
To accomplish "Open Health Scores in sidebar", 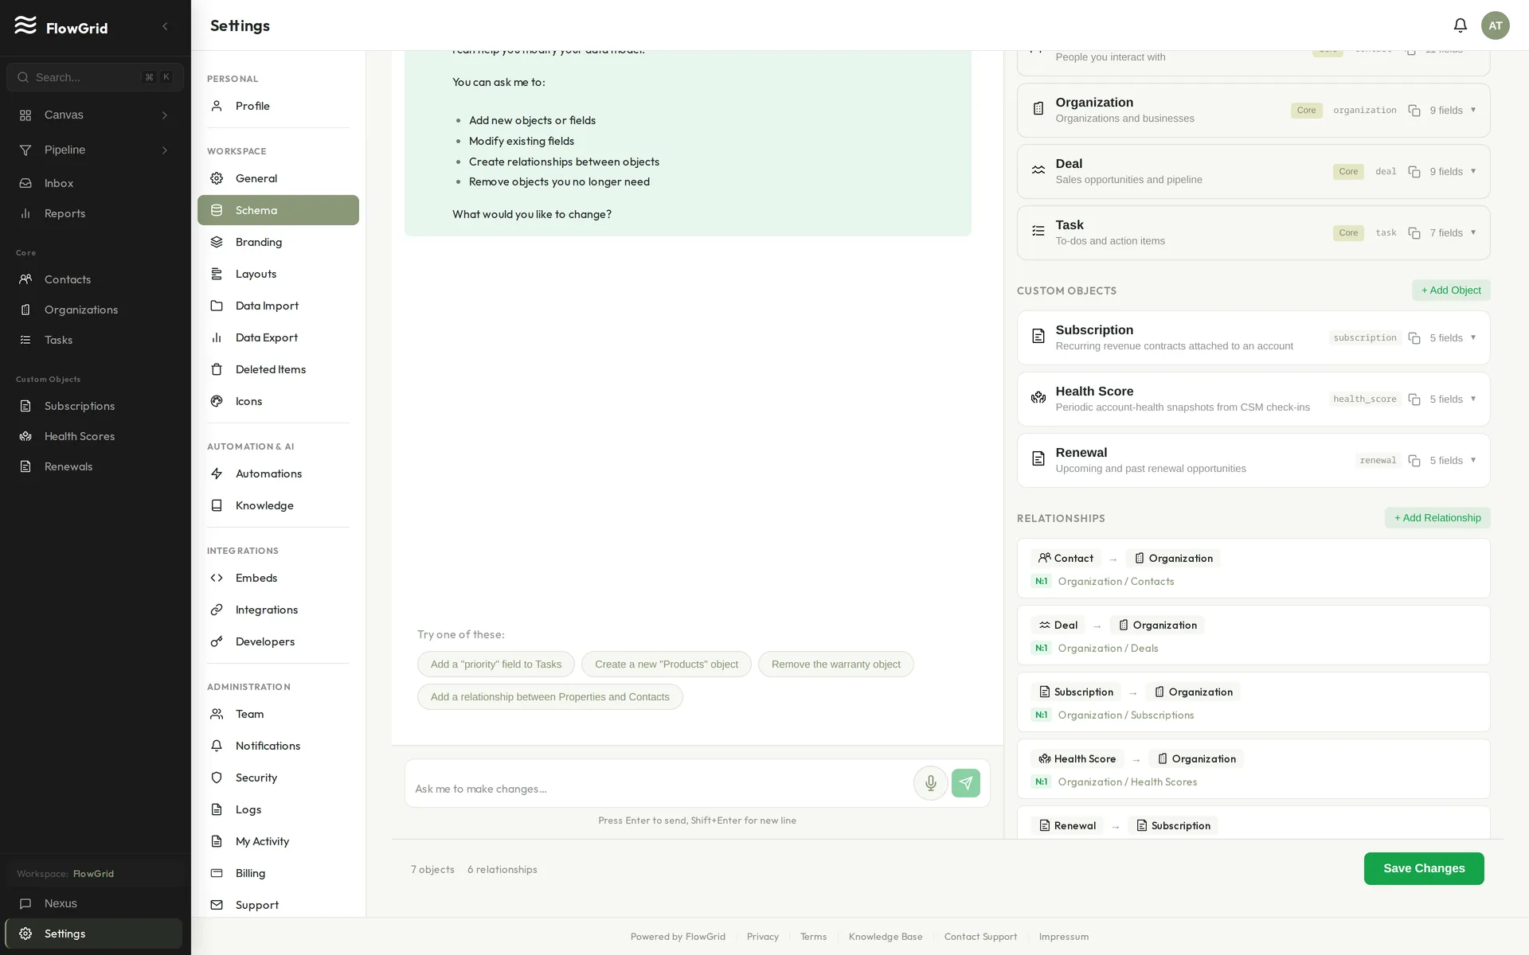I will point(95,436).
